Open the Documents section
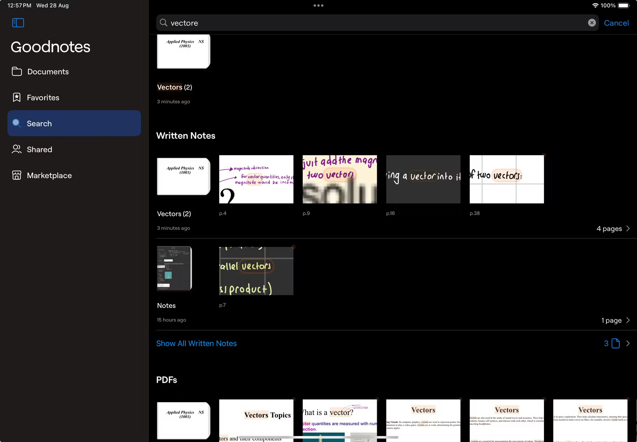637x442 pixels. point(48,72)
